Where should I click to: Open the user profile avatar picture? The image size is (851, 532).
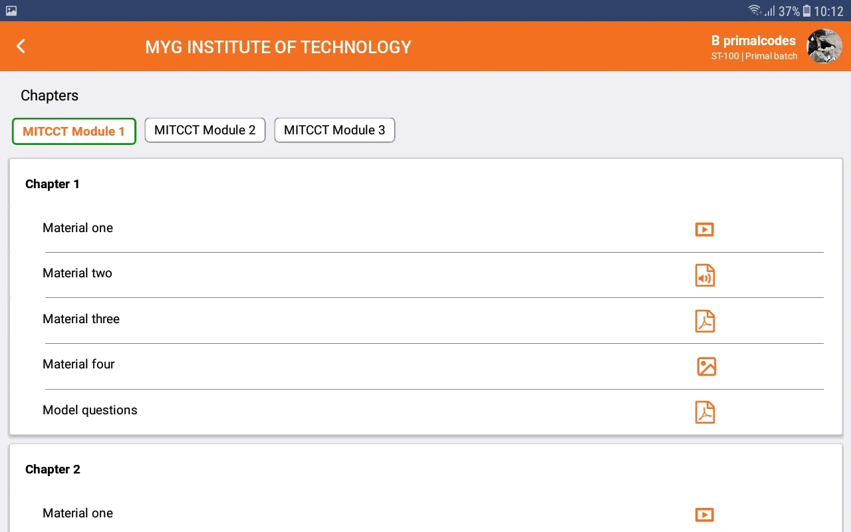[824, 47]
